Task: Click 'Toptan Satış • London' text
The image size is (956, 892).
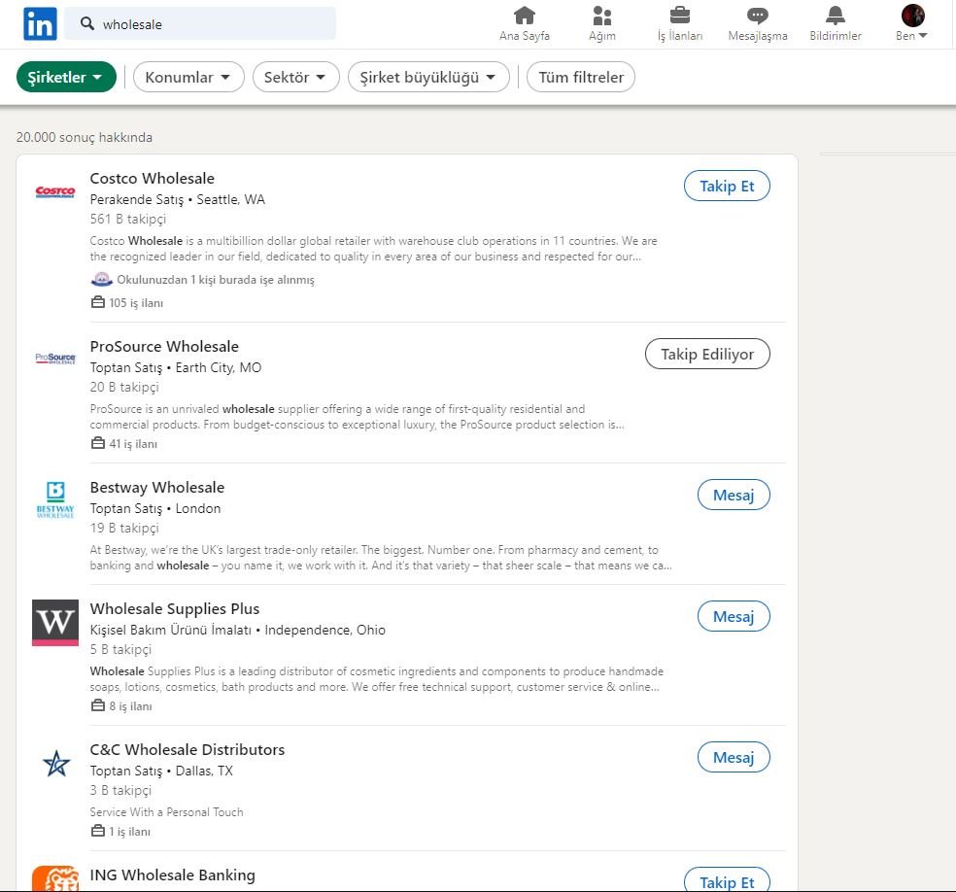Action: click(155, 508)
